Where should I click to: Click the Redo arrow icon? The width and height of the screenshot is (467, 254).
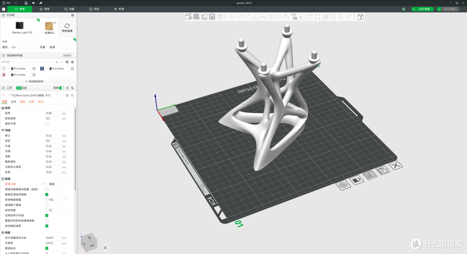coord(41,3)
